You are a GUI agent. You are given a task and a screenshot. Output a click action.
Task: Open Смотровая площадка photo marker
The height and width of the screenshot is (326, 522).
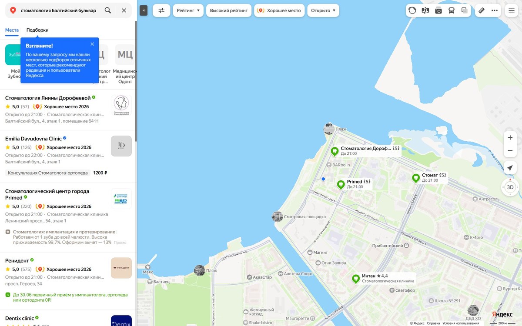(x=277, y=216)
